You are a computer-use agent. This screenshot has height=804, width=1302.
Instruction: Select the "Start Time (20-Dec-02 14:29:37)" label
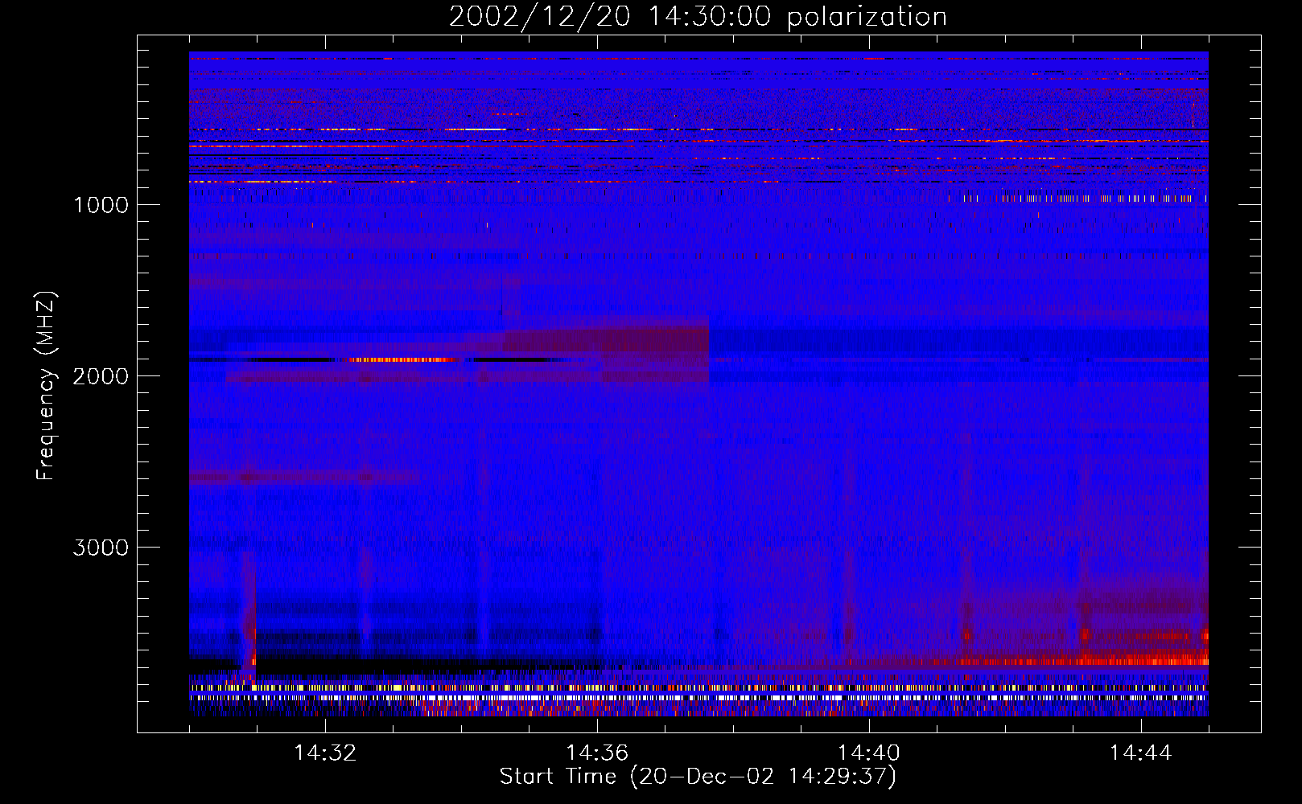(x=698, y=777)
